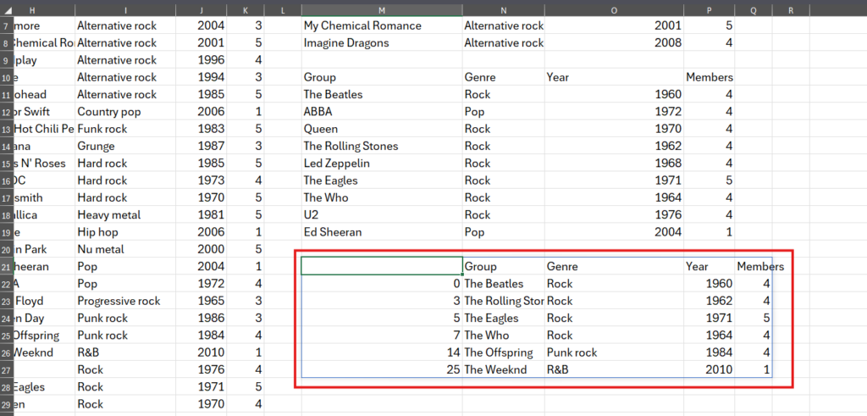Click the year 1968 cell

(615, 164)
